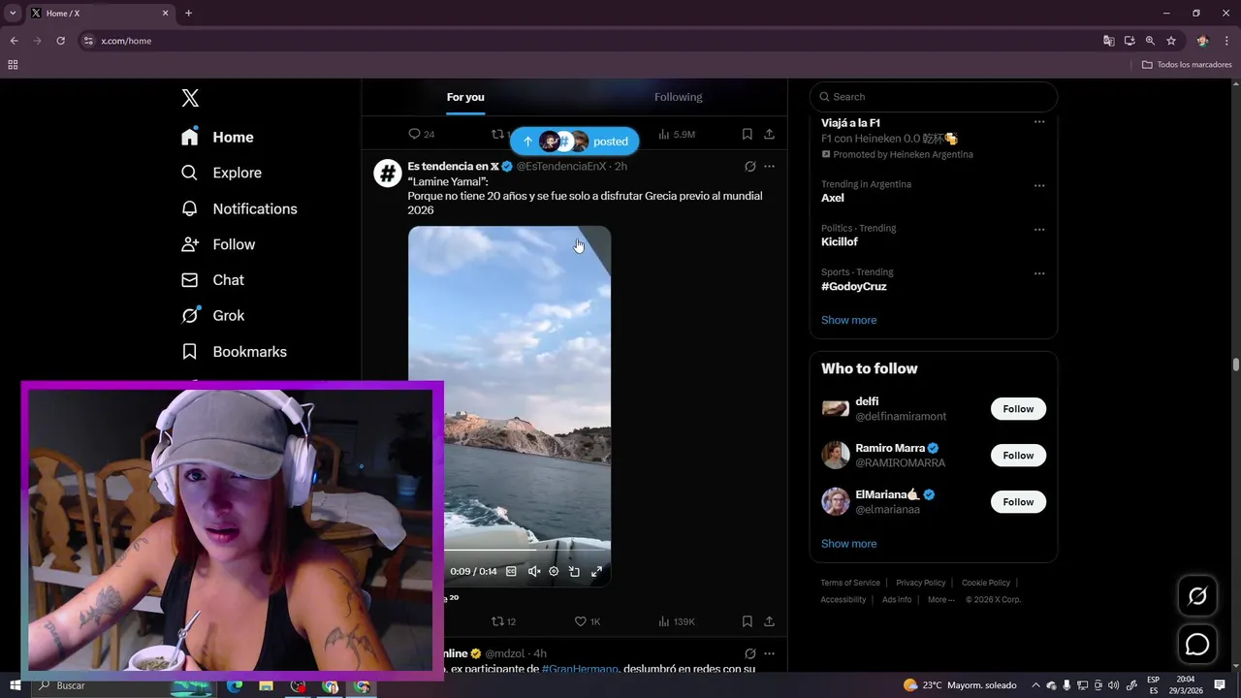Viewport: 1241px width, 698px height.
Task: Click the Chrome translate page icon
Action: pyautogui.click(x=1108, y=41)
